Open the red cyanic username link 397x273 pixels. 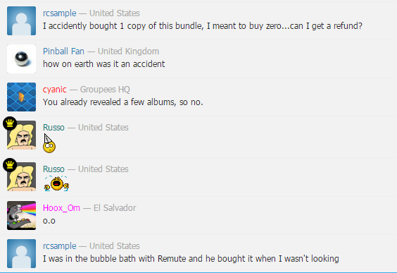[55, 90]
